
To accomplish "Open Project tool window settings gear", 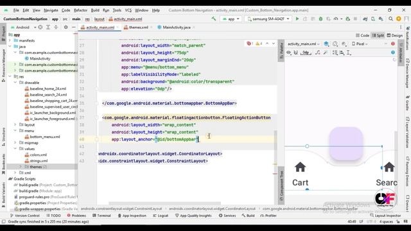I will click(66, 27).
